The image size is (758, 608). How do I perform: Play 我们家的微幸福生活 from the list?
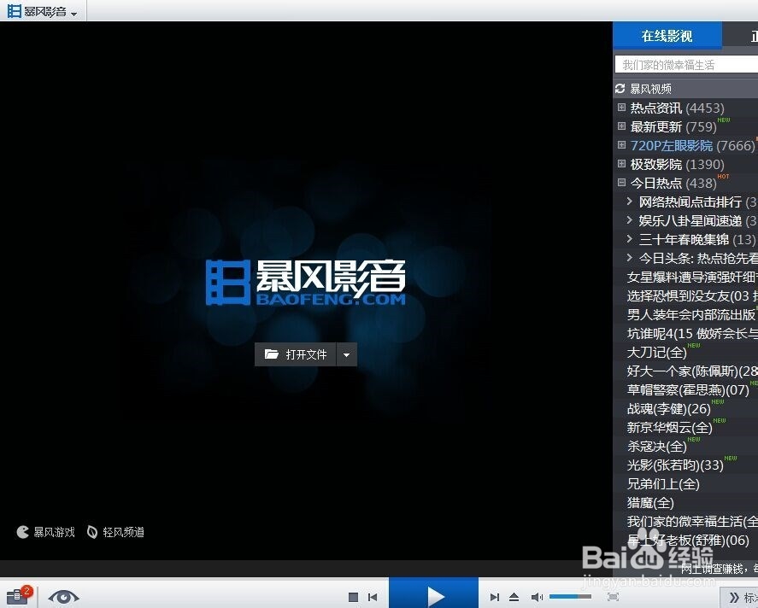point(692,522)
